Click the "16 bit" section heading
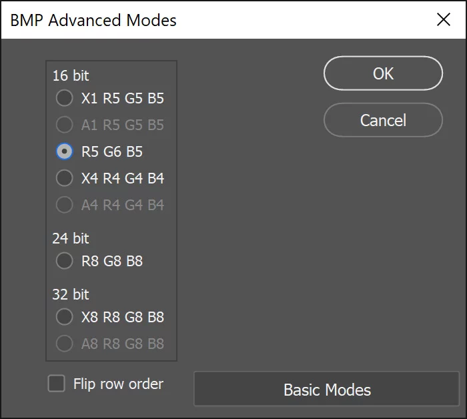Image resolution: width=467 pixels, height=419 pixels. click(x=71, y=76)
